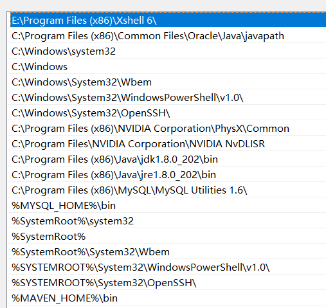The width and height of the screenshot is (326, 308).
Task: Pick the C:\Windows\System32\OpenSSH\ row
Action: (167, 113)
